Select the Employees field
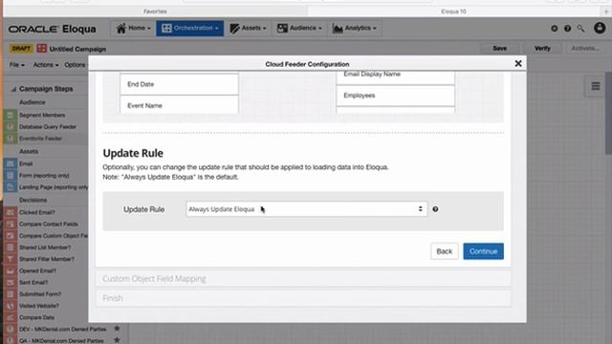This screenshot has height=344, width=612. point(395,96)
